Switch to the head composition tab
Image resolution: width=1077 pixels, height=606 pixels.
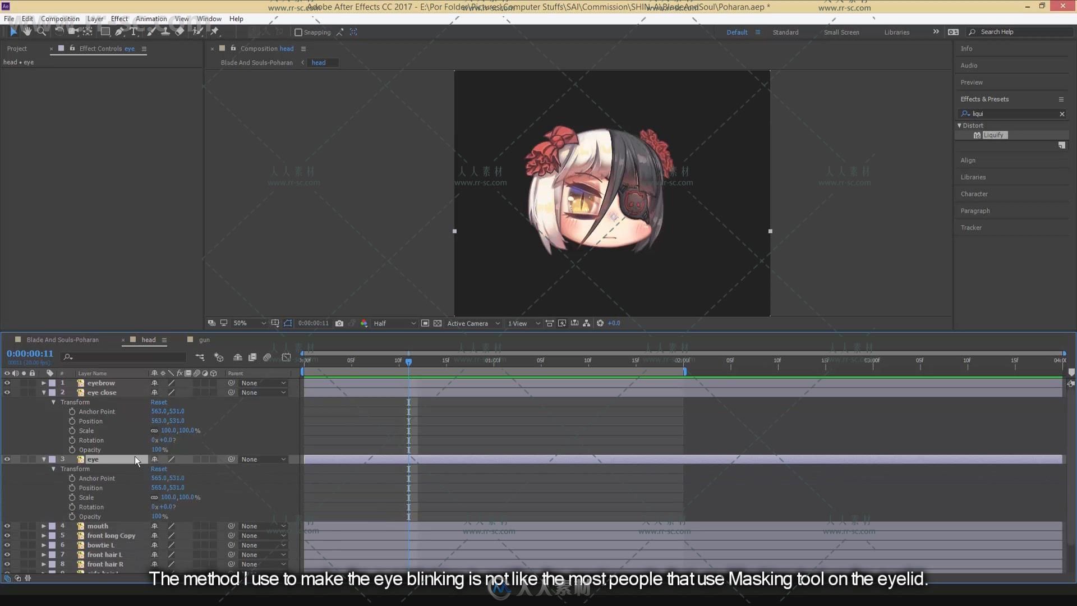click(147, 339)
